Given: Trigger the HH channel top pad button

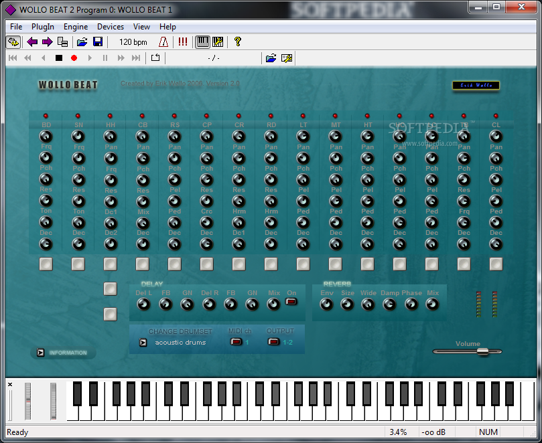Looking at the screenshot, I should [x=111, y=264].
